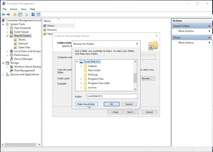The height and width of the screenshot is (152, 213).
Task: Expand the Program Files folder
Action: (81, 79)
